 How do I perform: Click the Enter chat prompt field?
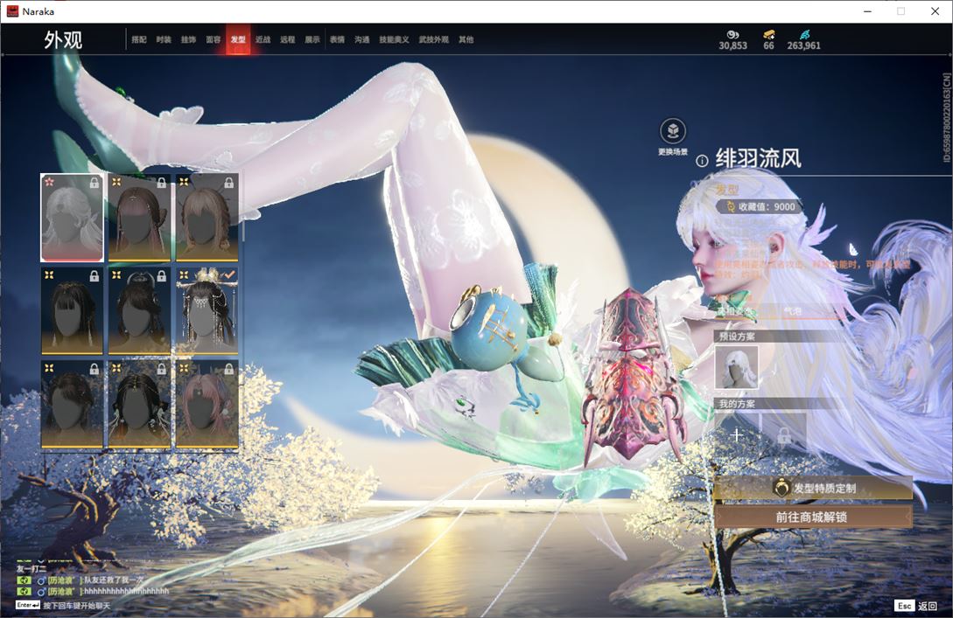coord(63,605)
